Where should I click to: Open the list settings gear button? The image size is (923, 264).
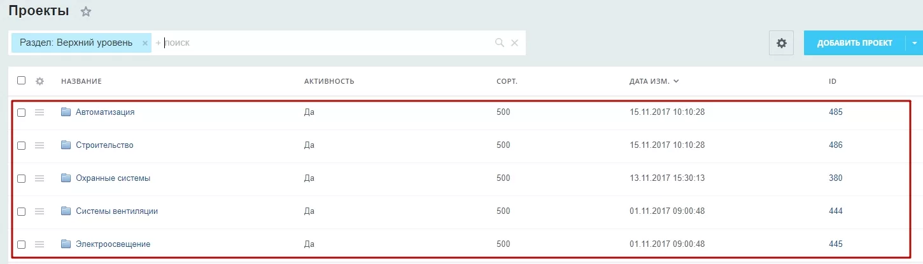[x=781, y=43]
